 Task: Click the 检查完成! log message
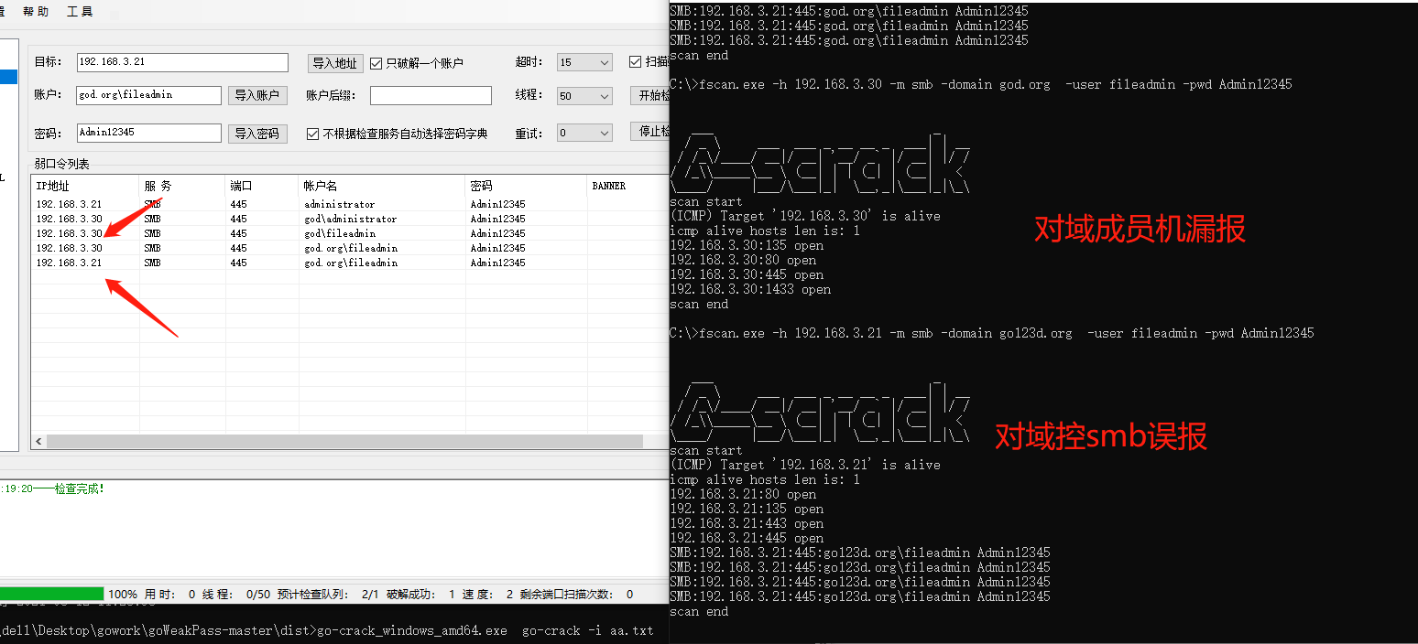(x=79, y=488)
